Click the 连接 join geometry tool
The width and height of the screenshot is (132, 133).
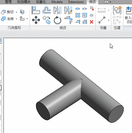[x=7, y=19]
